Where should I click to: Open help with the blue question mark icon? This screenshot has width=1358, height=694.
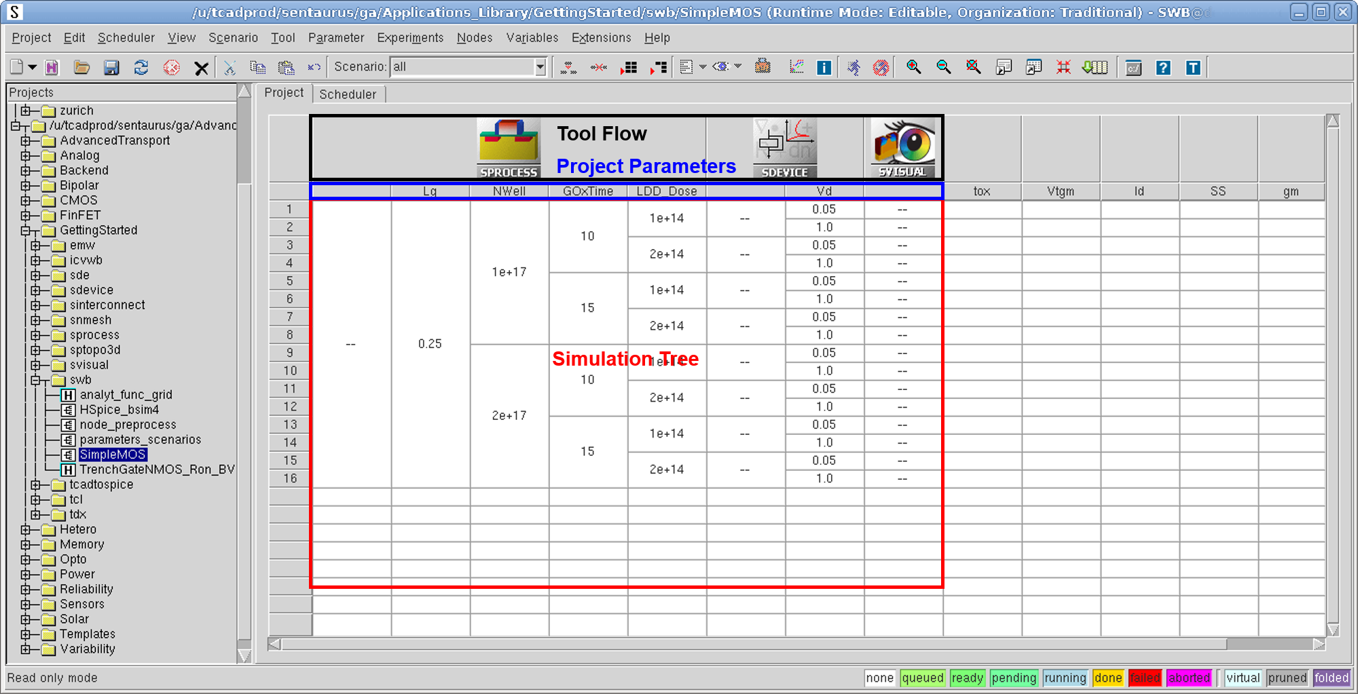point(1163,67)
